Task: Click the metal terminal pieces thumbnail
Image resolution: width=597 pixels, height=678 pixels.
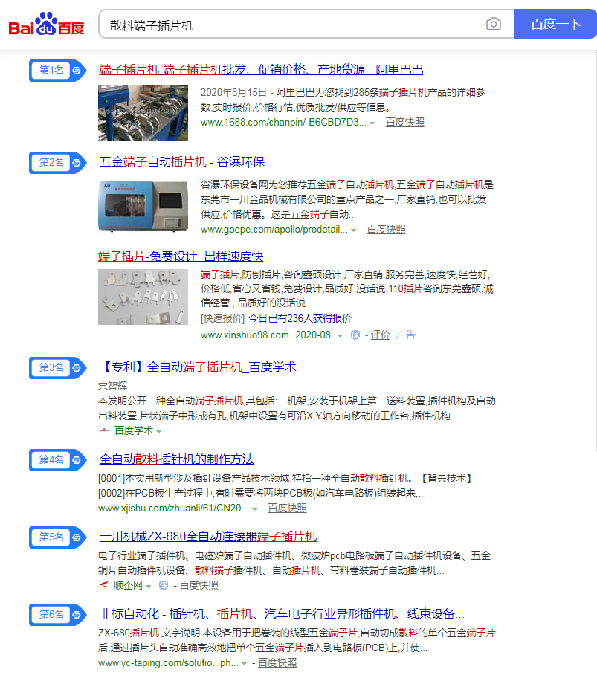Action: (x=143, y=297)
